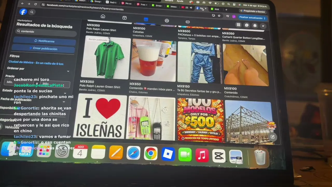This screenshot has height=187, width=332.
Task: Click the Facebook search magnifier icon
Action: [x=32, y=12]
